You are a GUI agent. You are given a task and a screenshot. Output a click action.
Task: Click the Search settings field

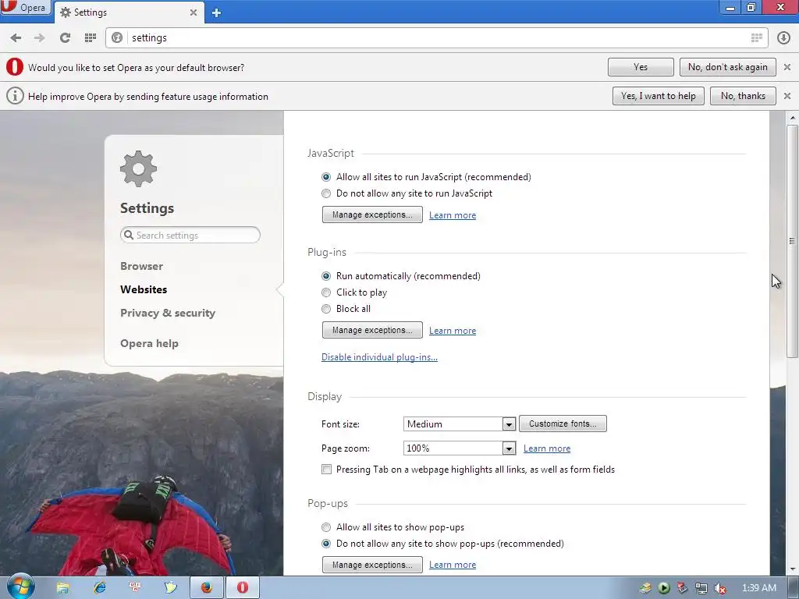(x=190, y=235)
